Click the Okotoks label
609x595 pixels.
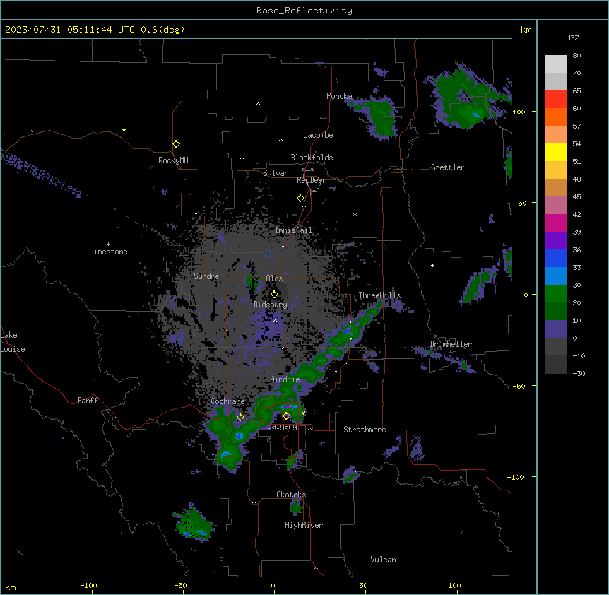291,495
